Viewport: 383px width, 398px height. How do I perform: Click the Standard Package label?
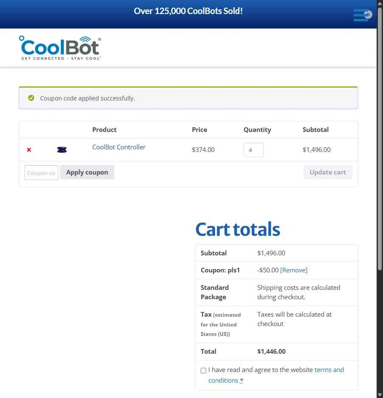click(x=214, y=292)
